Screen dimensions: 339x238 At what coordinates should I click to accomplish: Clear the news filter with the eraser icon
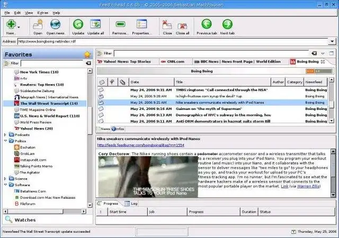pos(314,53)
